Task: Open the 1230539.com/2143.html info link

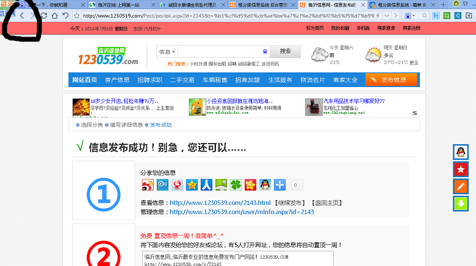Action: [220, 203]
